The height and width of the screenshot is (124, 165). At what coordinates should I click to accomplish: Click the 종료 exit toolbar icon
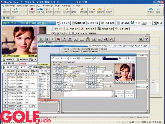click(x=159, y=11)
